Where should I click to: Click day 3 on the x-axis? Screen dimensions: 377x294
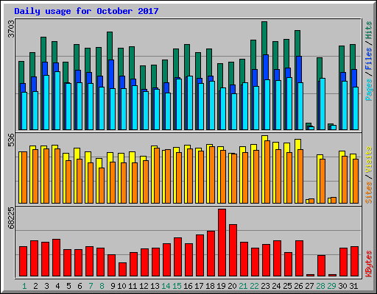pos(46,286)
